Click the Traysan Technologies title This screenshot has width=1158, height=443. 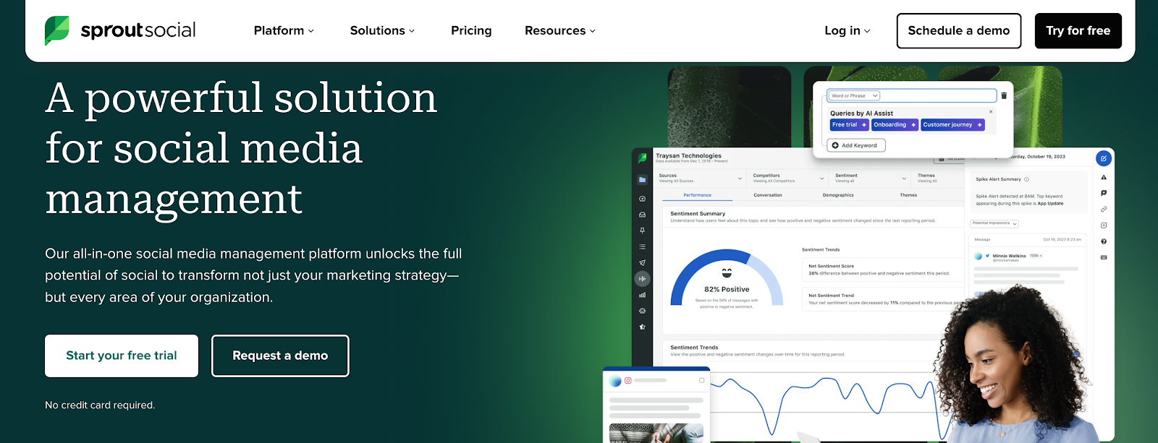click(x=688, y=155)
